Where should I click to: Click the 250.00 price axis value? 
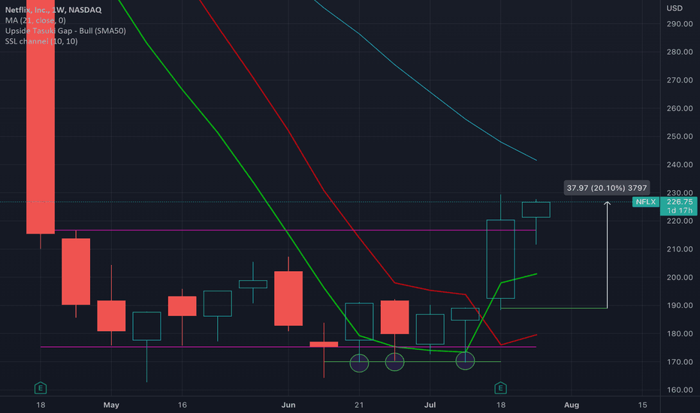680,136
